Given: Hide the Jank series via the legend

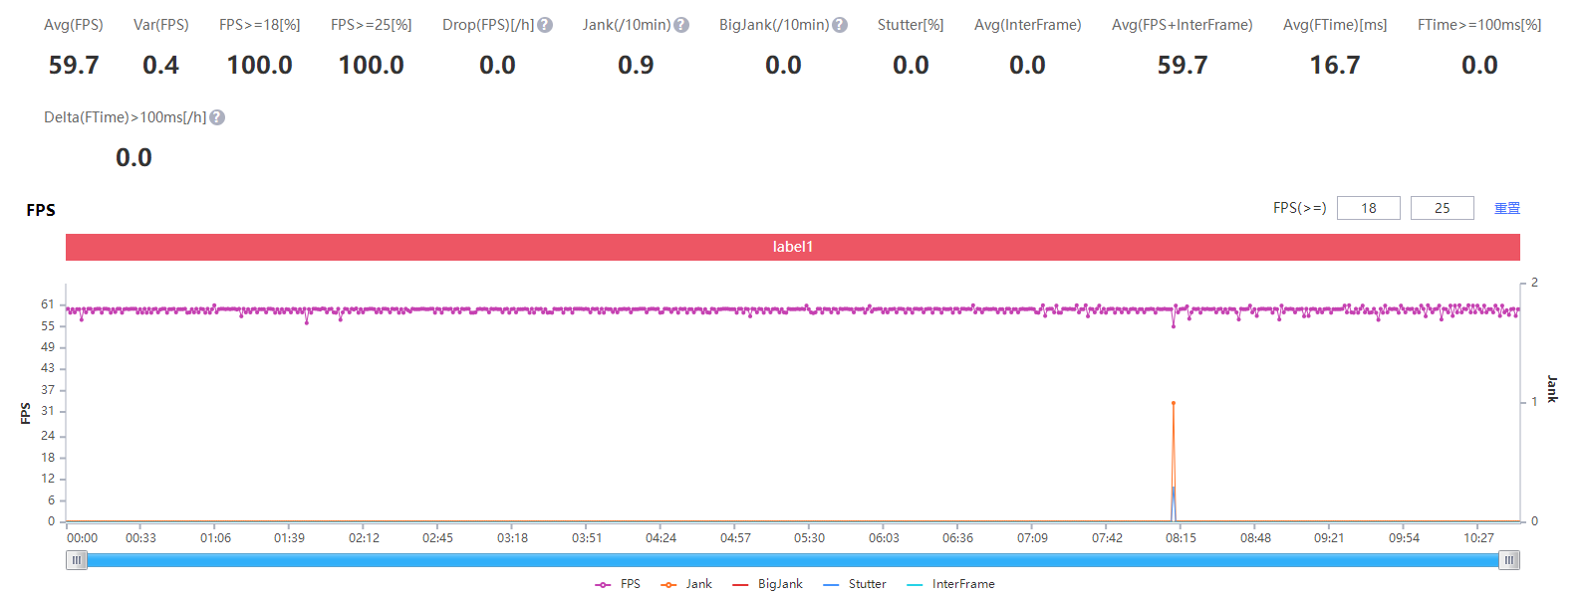Looking at the screenshot, I should point(686,584).
